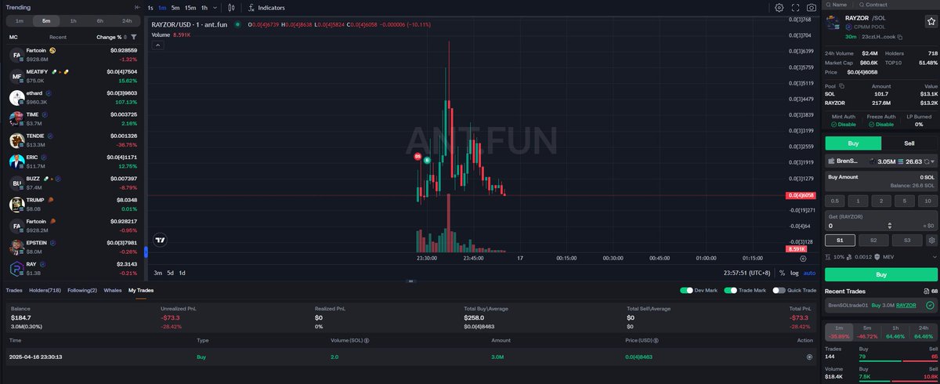
Task: Open trade preset settings gear
Action: [931, 240]
